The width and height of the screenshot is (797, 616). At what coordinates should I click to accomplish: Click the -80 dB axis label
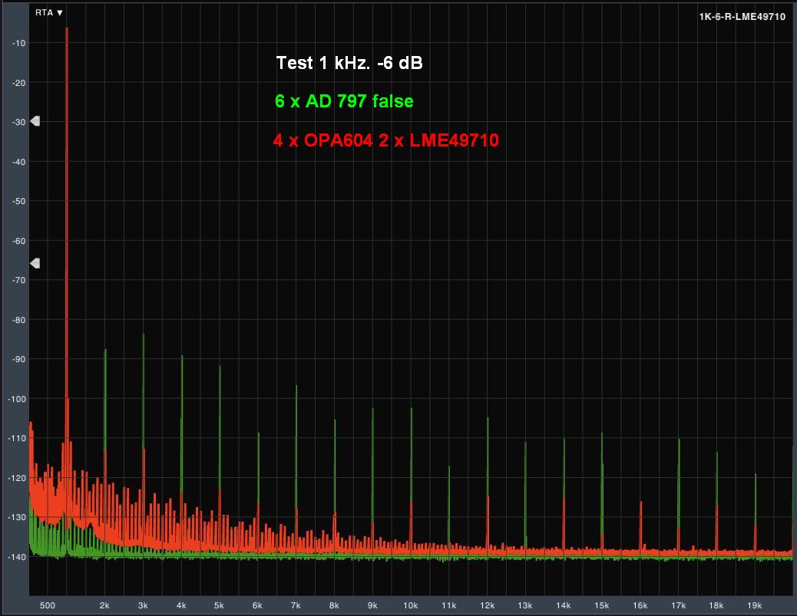pyautogui.click(x=18, y=320)
